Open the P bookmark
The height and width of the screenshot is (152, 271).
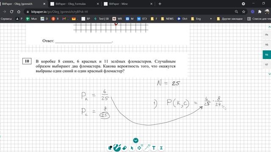19,19
